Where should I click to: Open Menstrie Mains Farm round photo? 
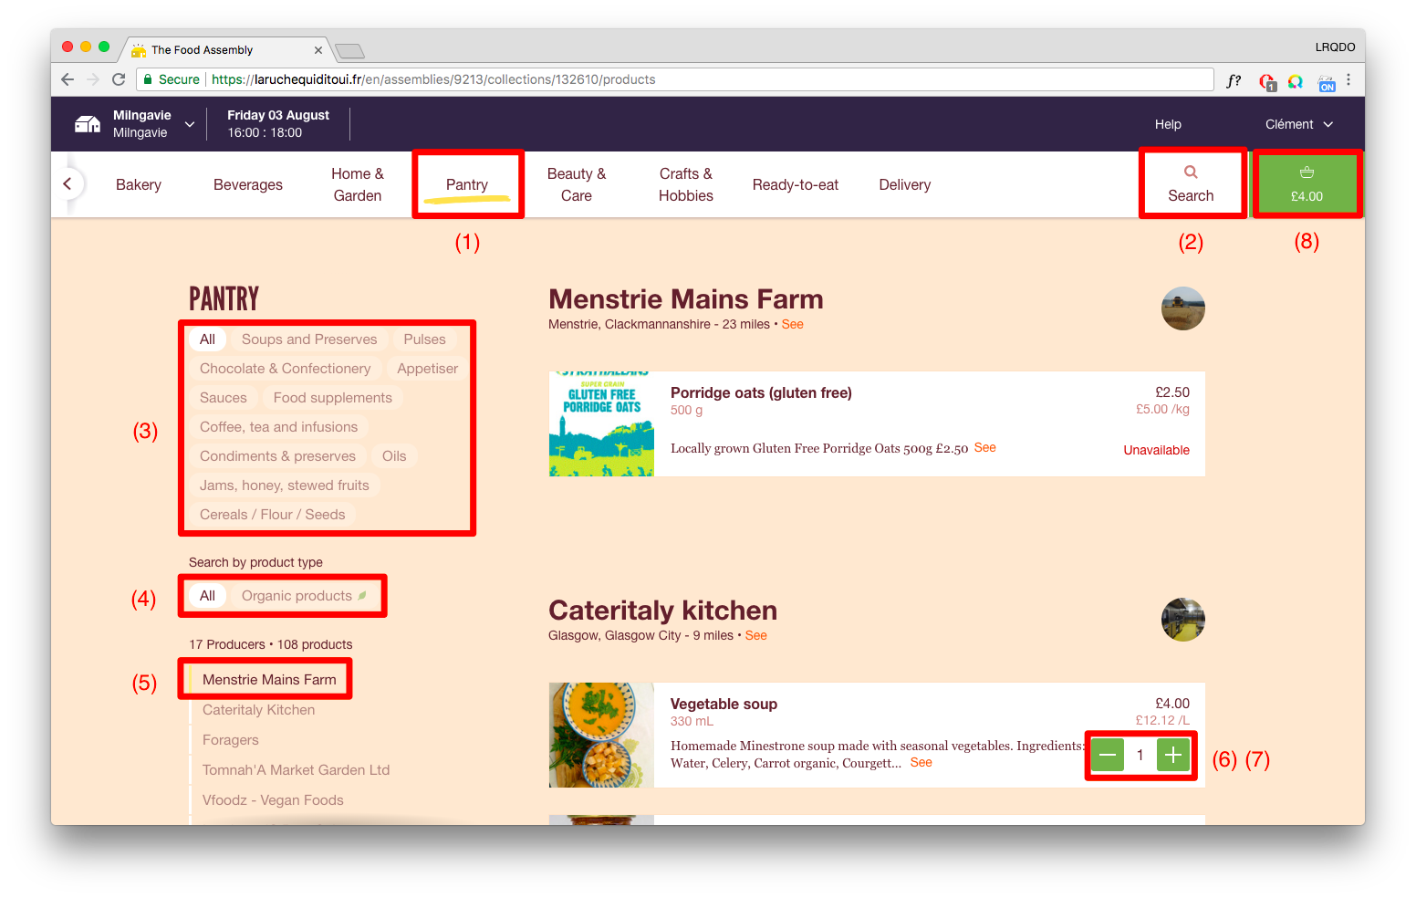(x=1183, y=308)
